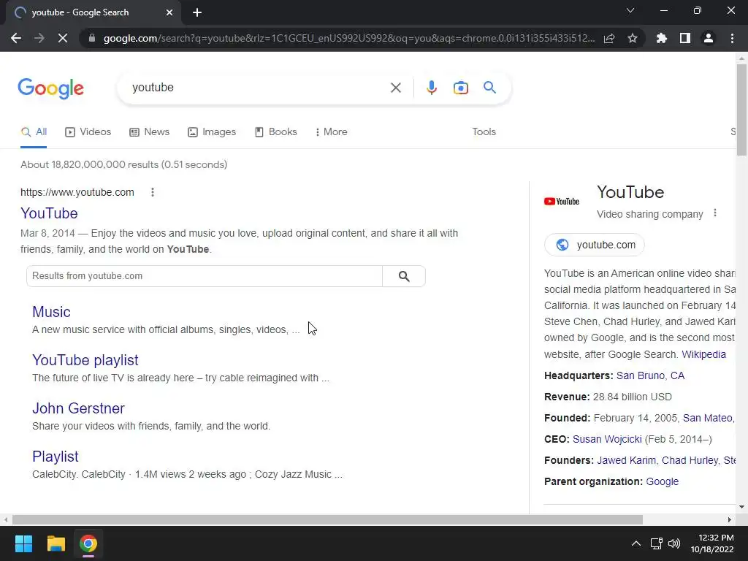This screenshot has width=748, height=561.
Task: Switch to the Videos tab
Action: pyautogui.click(x=88, y=132)
